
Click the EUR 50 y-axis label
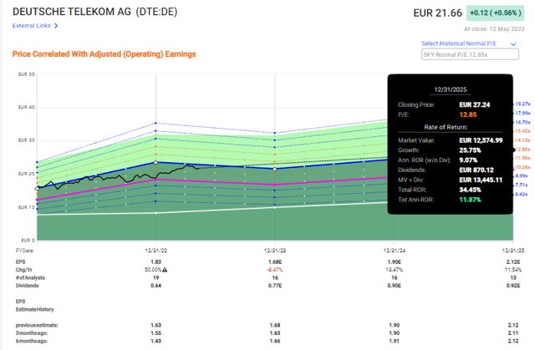(x=26, y=74)
